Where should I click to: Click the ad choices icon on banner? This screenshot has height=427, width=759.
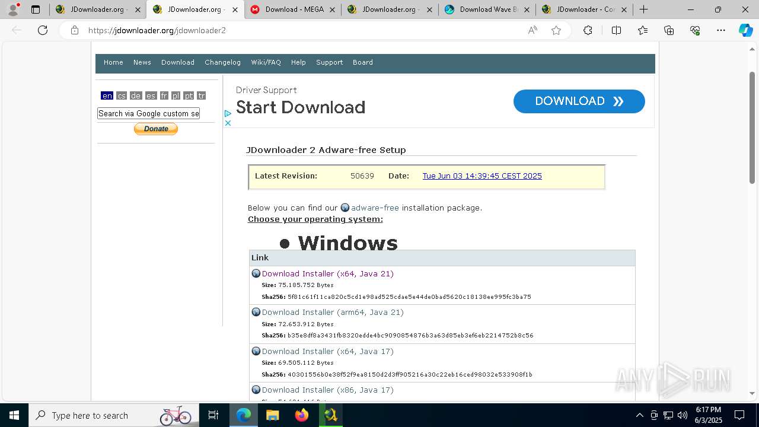[228, 113]
